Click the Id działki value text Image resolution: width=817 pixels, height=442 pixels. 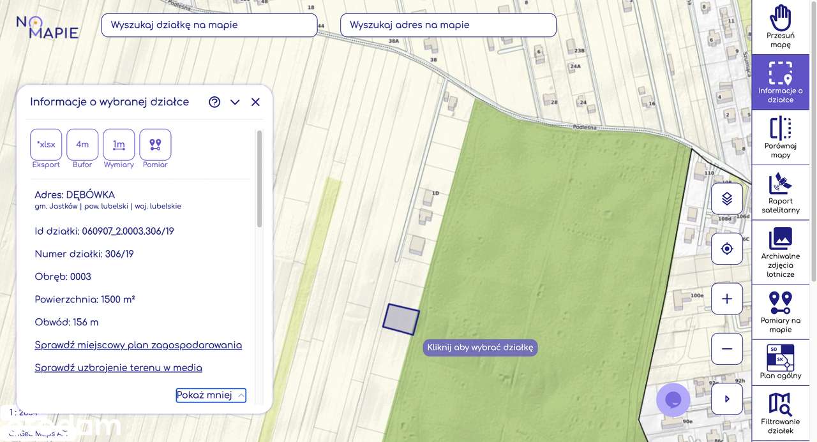pos(128,231)
